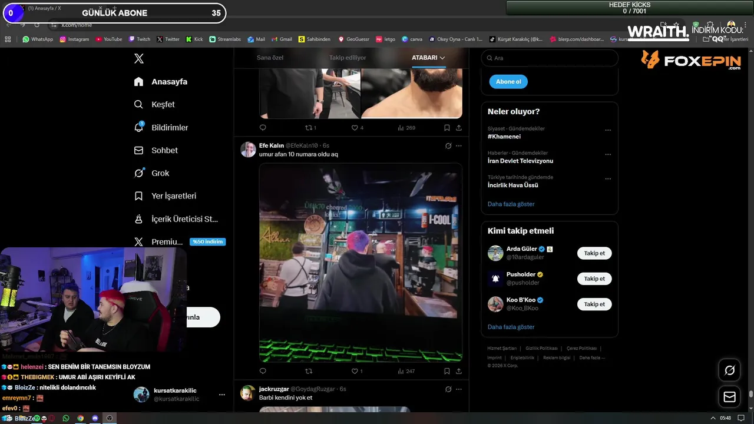754x424 pixels.
Task: Open Hizmet Şartları footer link
Action: click(502, 349)
